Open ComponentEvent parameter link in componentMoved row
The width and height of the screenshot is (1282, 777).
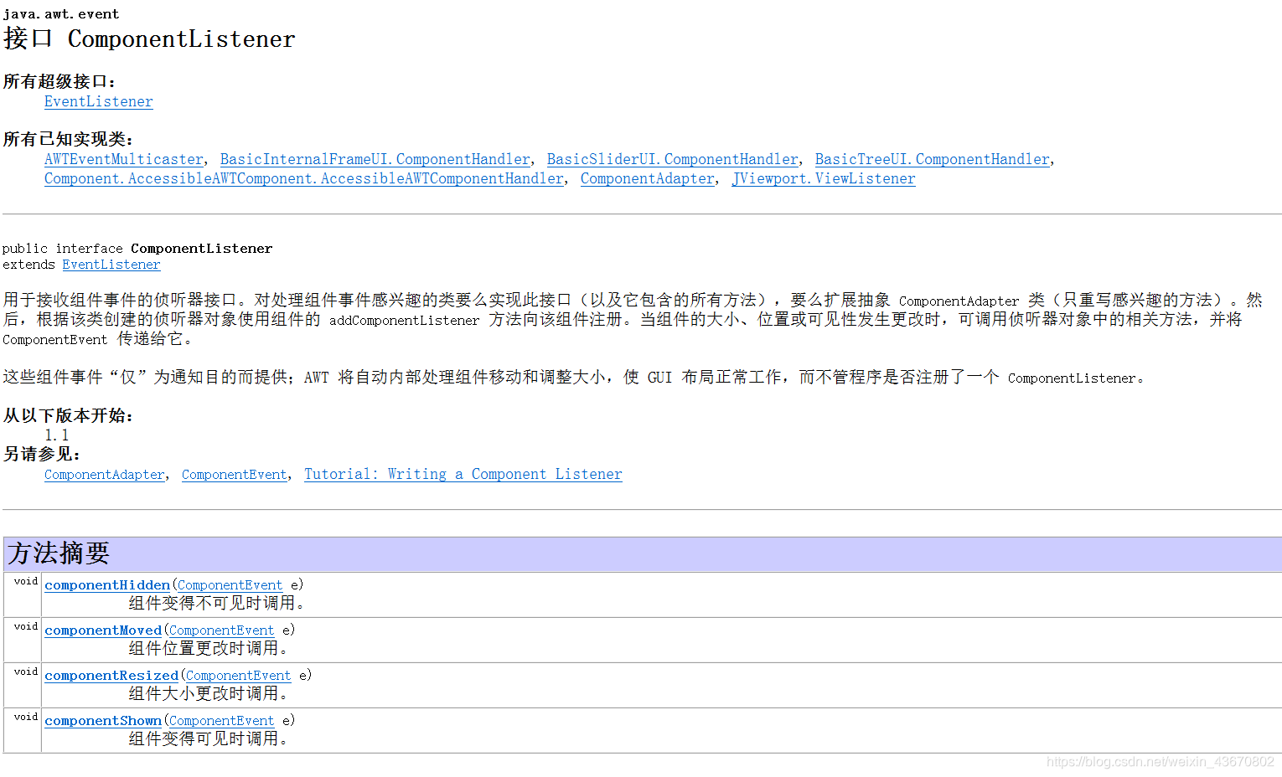[x=222, y=630]
